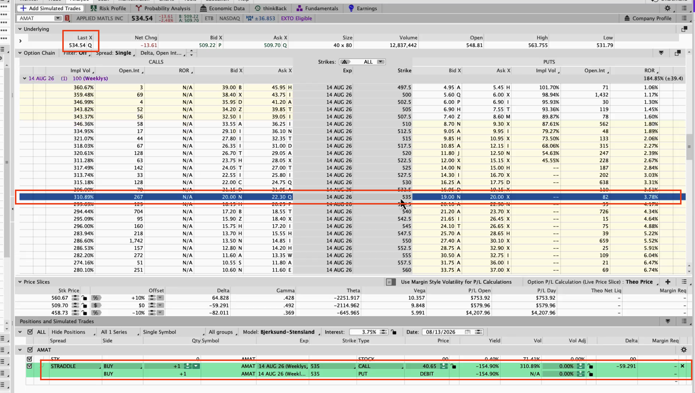Viewport: 695px width, 393px height.
Task: Open STRADDLE spread type dropdown
Action: [75, 366]
